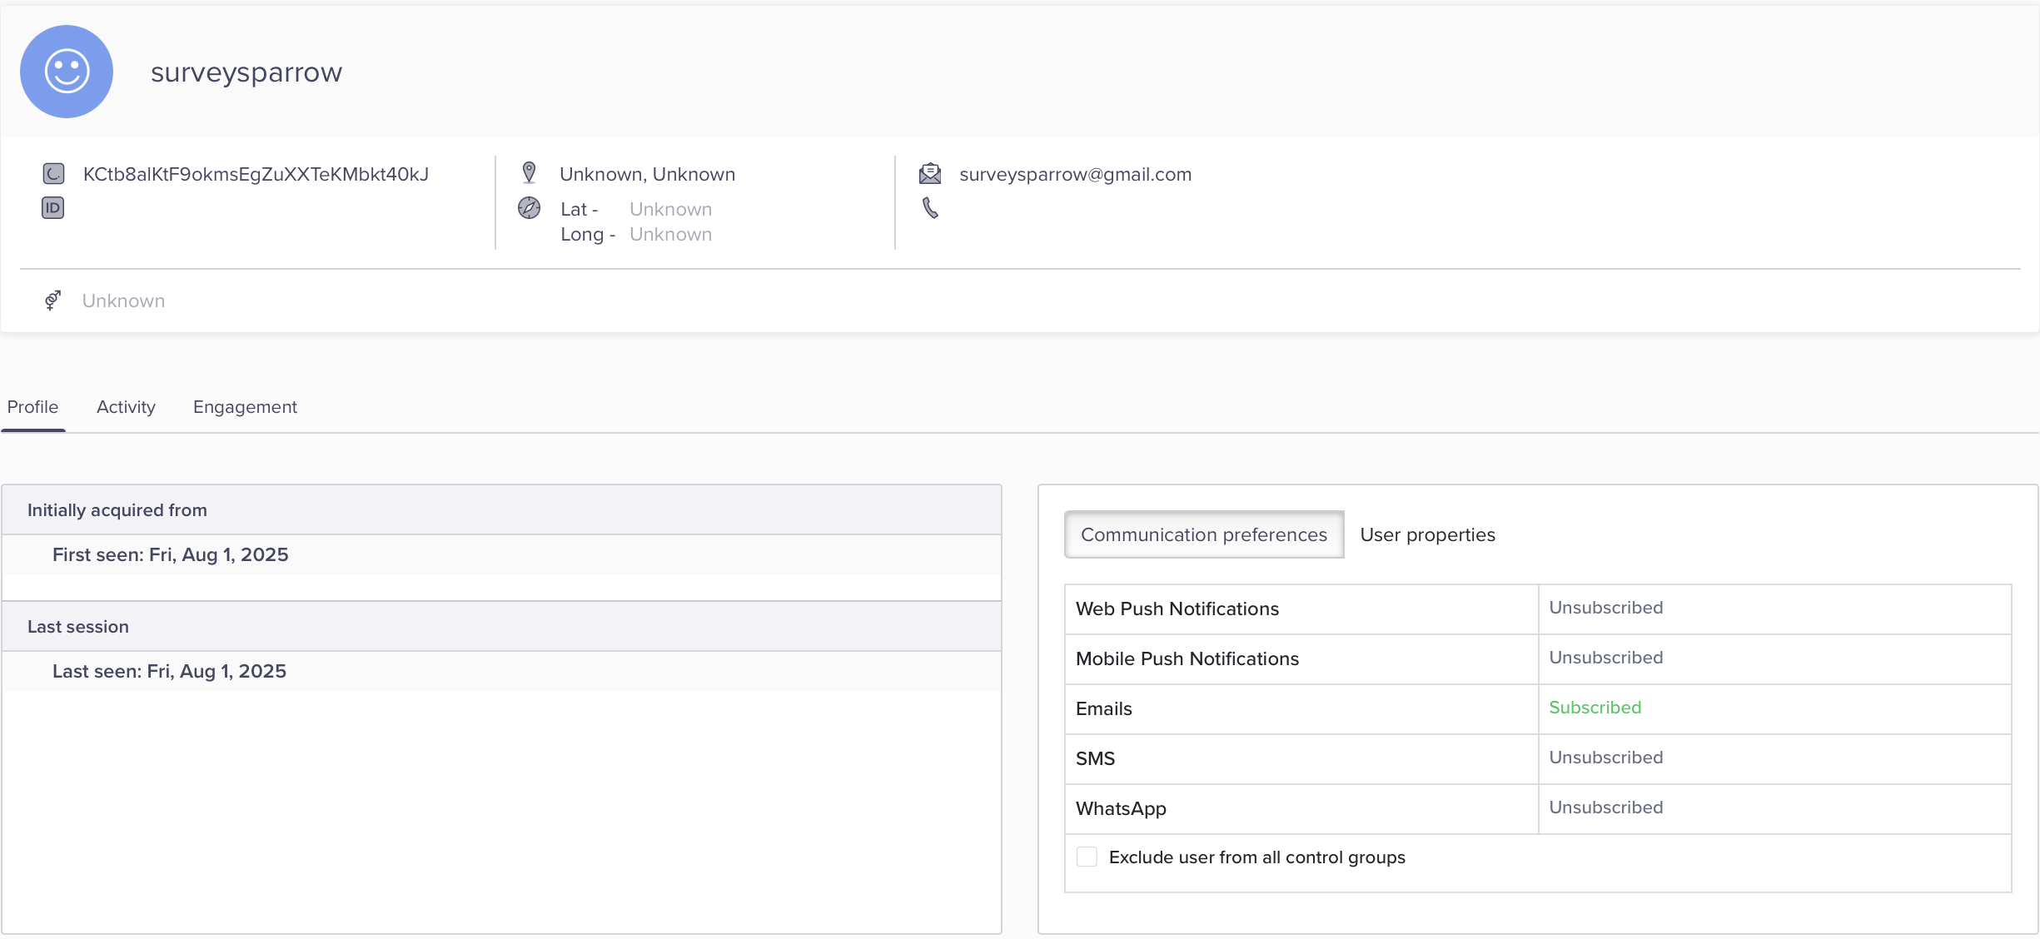The image size is (2040, 939).
Task: Click Last seen: Fri, Aug 1, 2025
Action: [x=169, y=671]
